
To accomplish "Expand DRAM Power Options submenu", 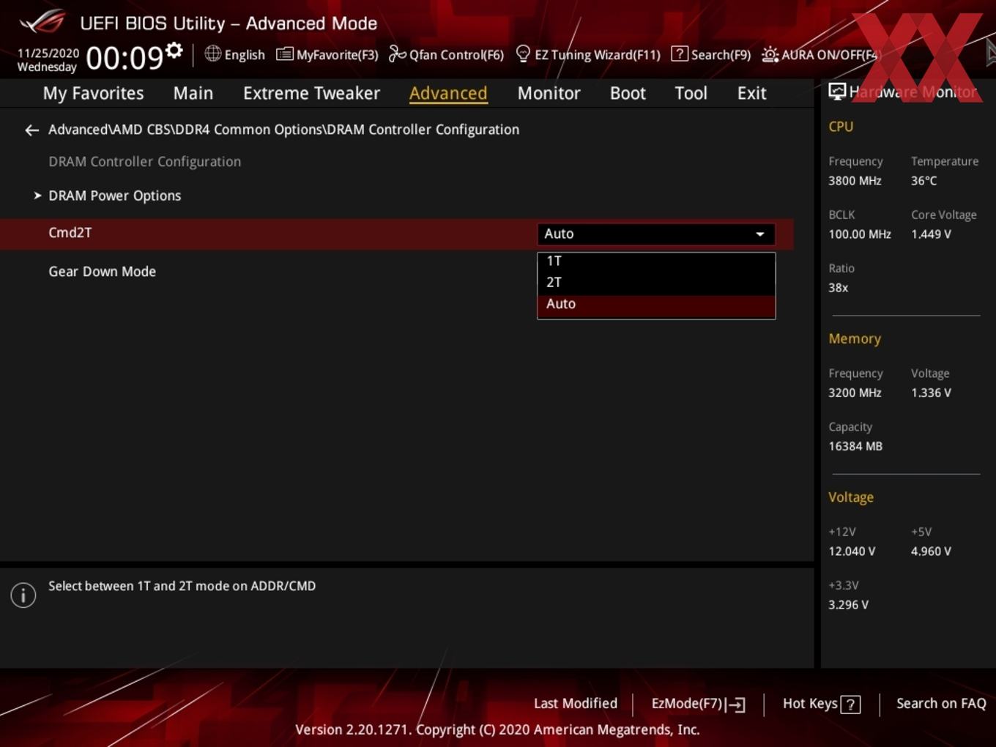I will (x=114, y=196).
